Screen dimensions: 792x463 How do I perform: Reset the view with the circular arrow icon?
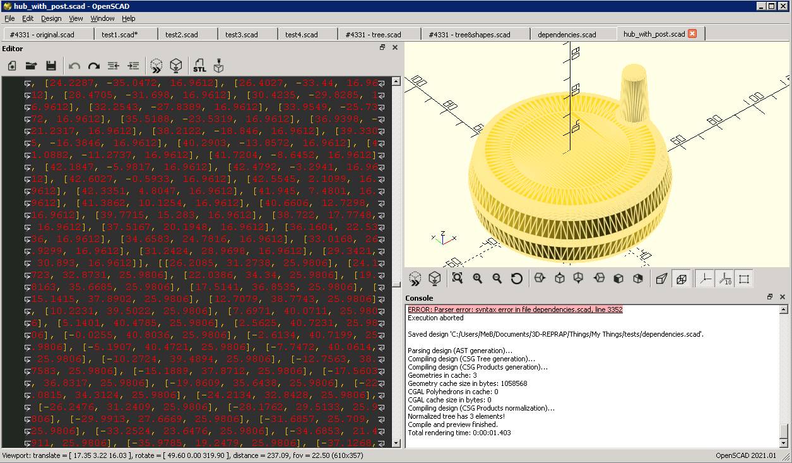[516, 279]
